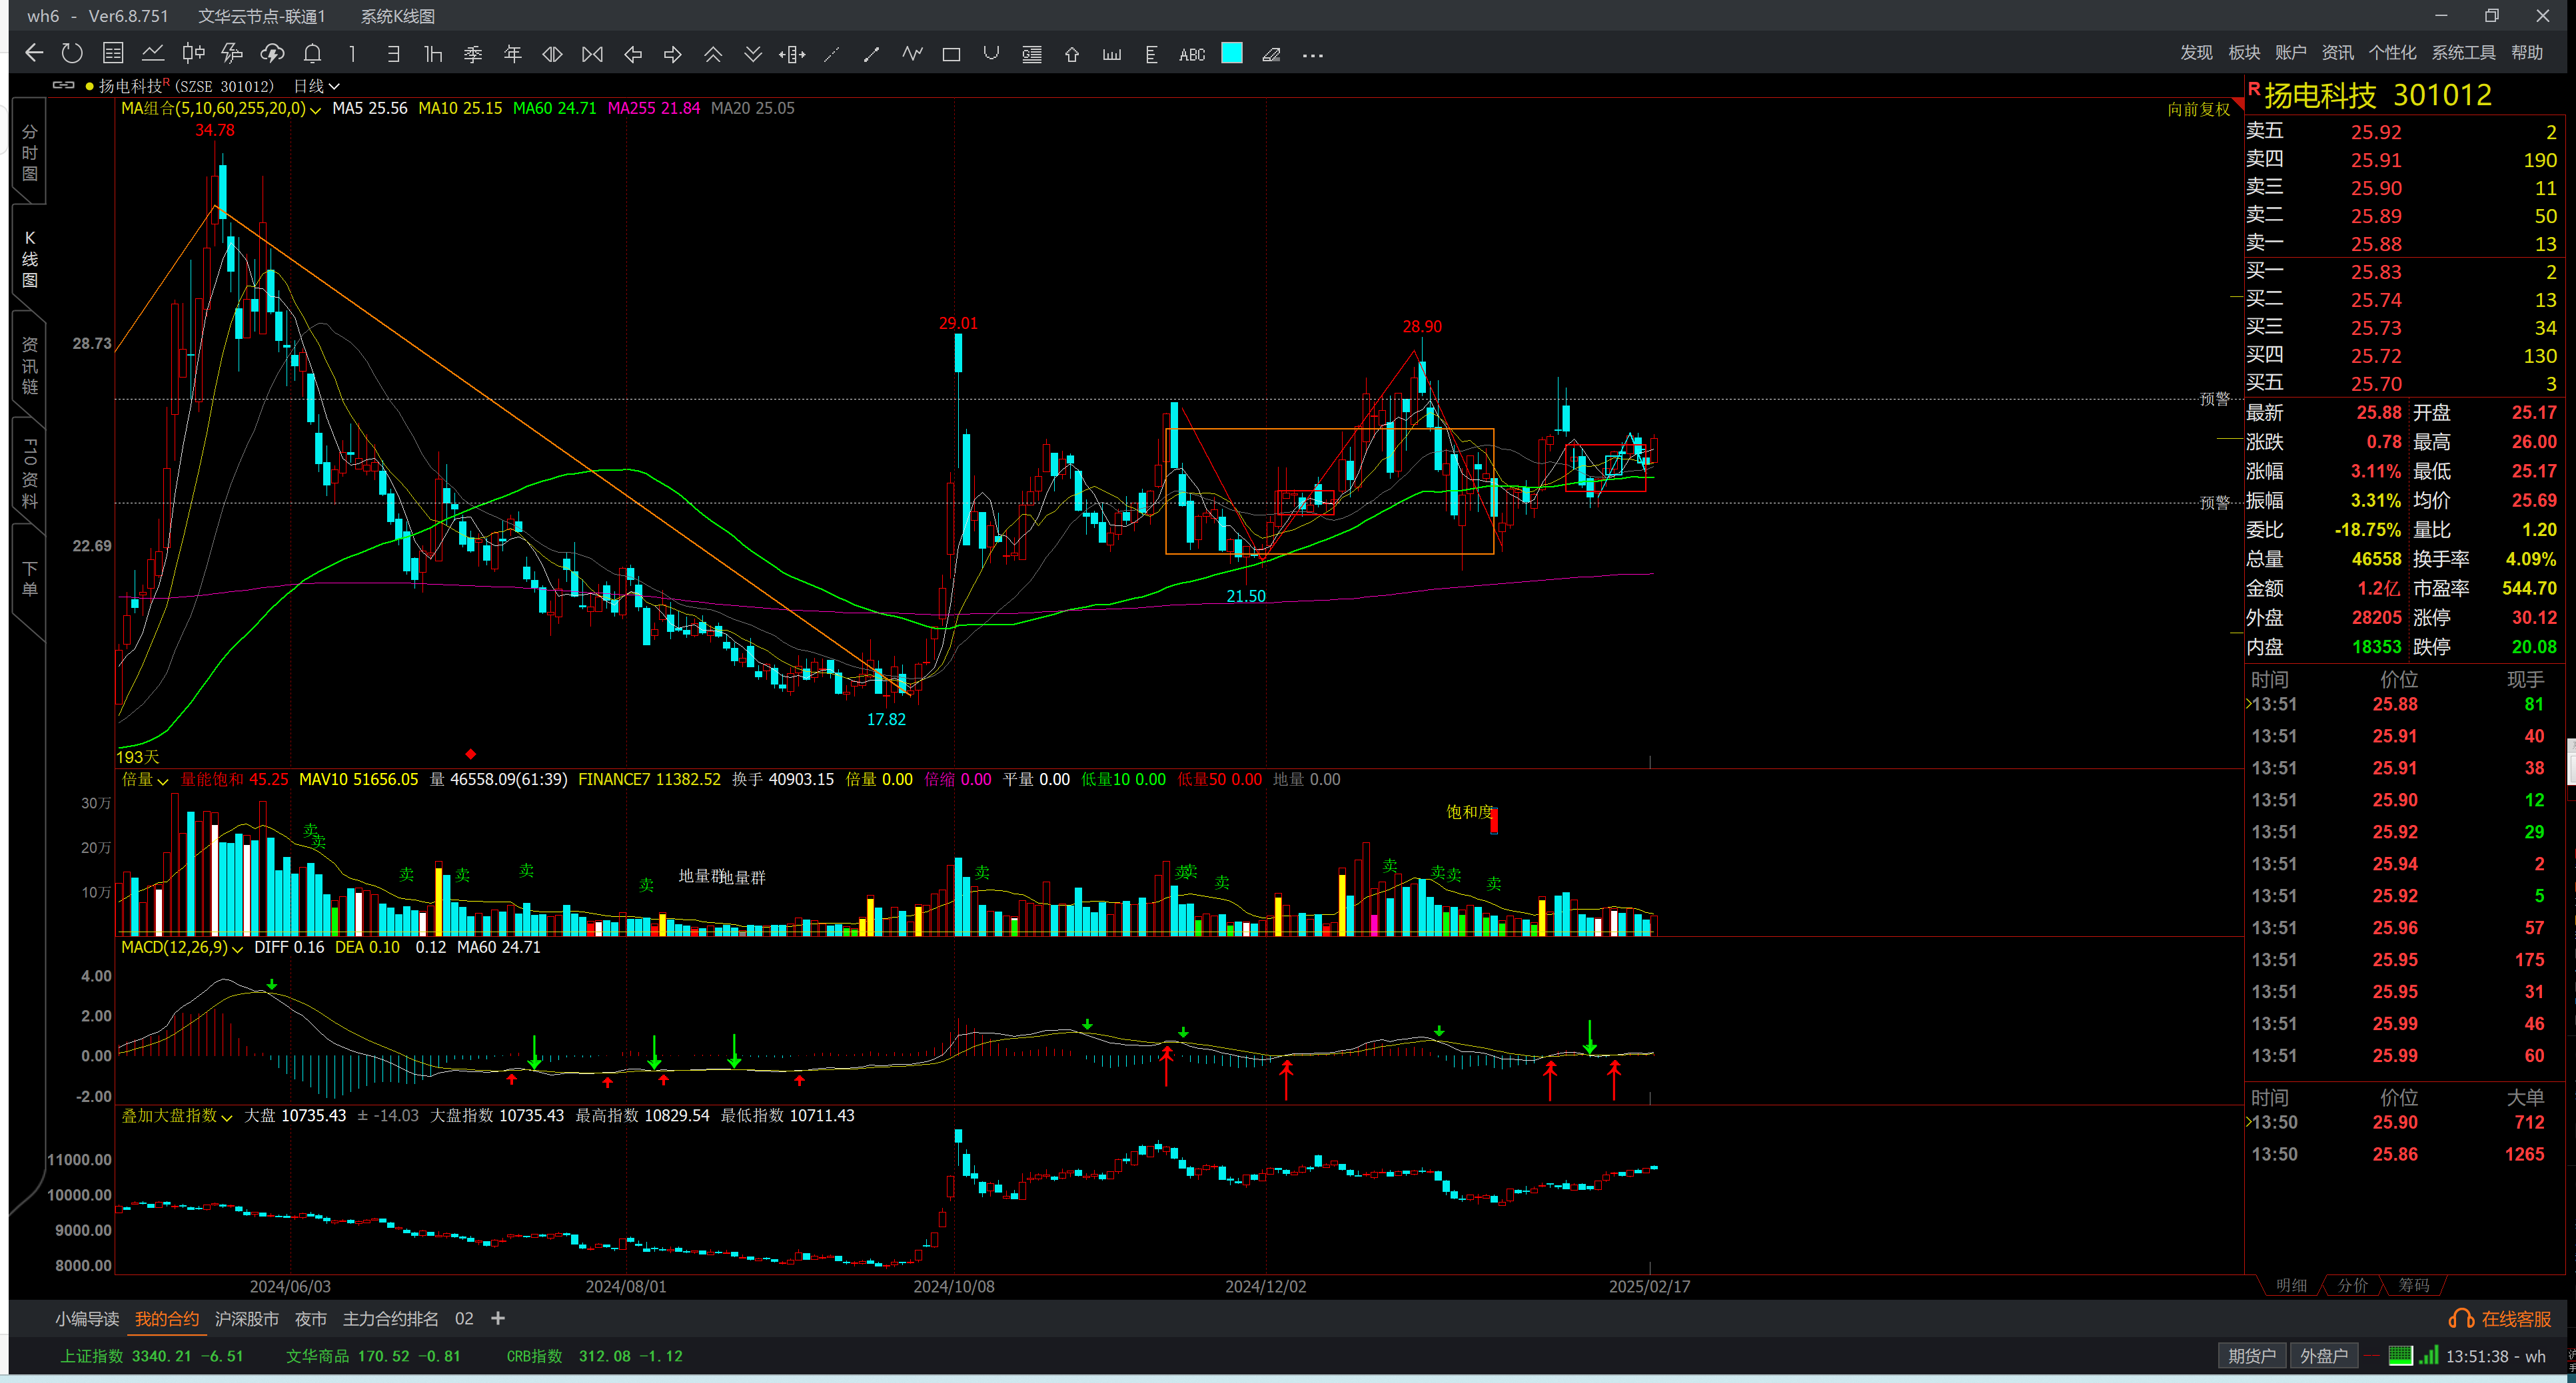This screenshot has height=1383, width=2576.
Task: Expand candles horizontally icon
Action: click(552, 54)
